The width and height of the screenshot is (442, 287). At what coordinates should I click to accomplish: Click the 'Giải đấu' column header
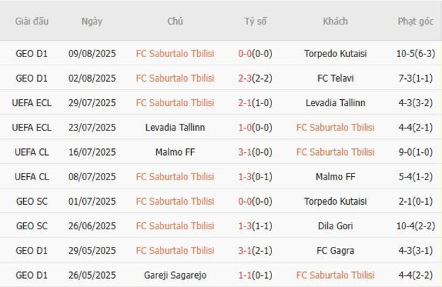[32, 21]
